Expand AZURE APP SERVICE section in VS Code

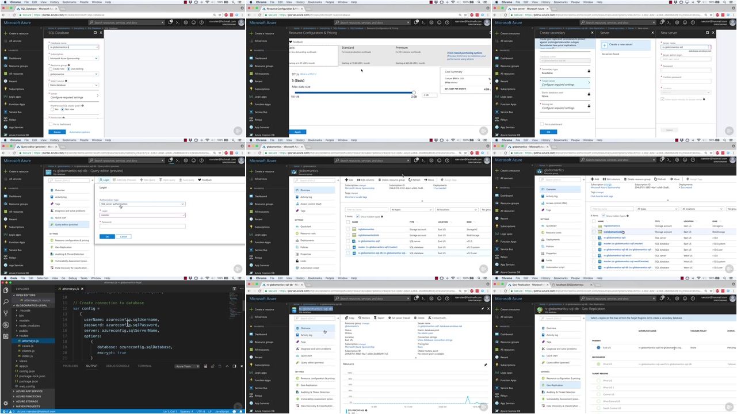pos(29,391)
